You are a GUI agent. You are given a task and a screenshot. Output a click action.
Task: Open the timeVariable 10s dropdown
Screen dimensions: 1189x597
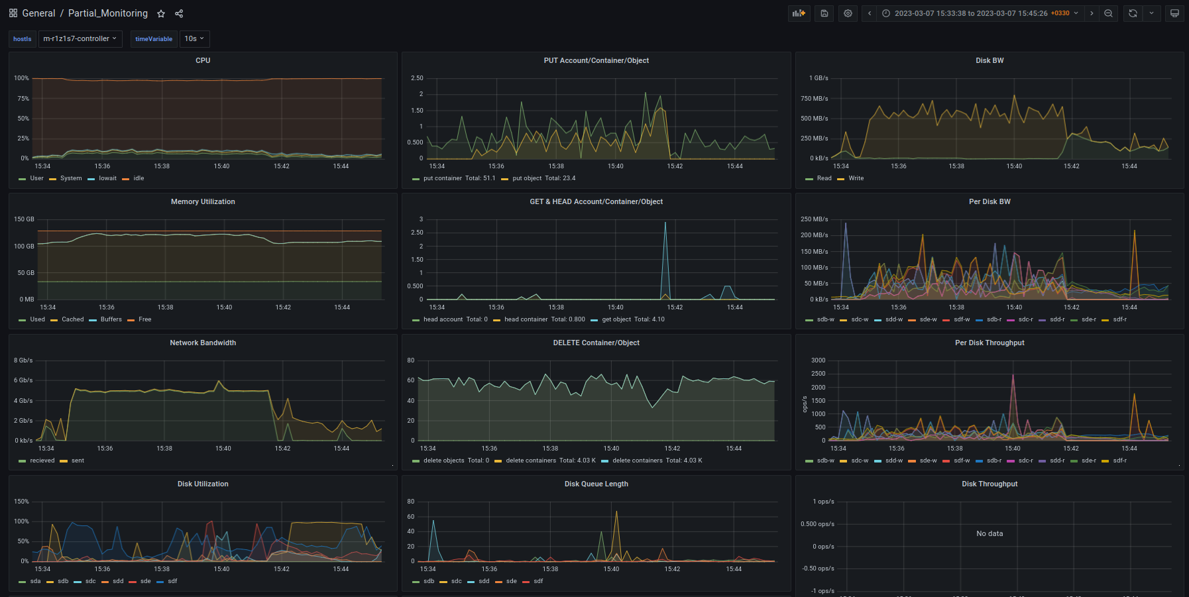(194, 39)
